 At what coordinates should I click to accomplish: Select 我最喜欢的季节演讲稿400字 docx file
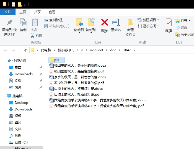coord(98,100)
